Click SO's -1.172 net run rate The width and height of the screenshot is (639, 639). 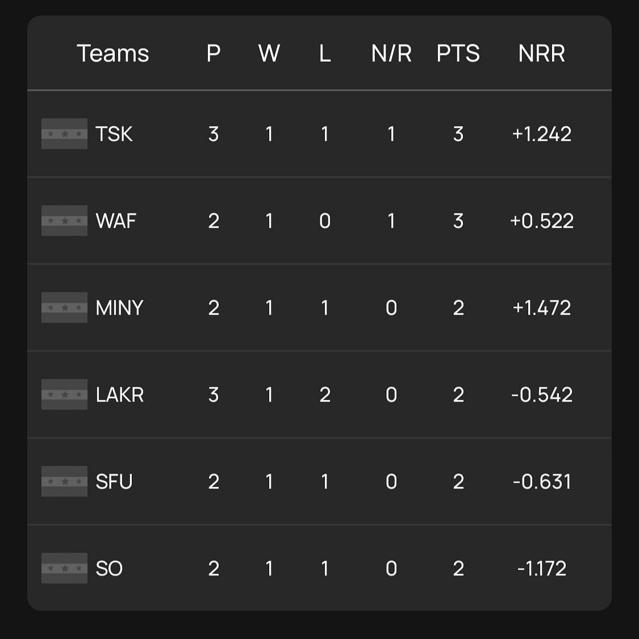coord(541,569)
